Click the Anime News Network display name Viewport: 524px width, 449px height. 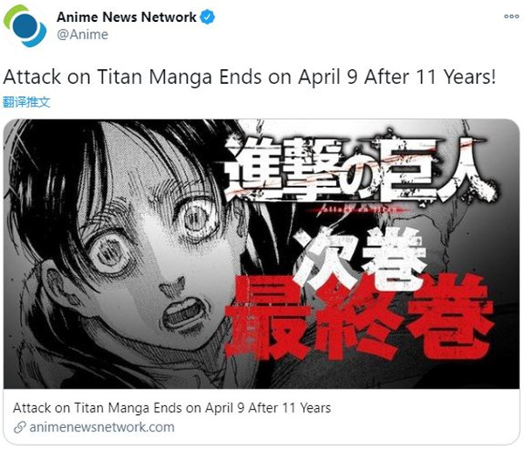127,17
